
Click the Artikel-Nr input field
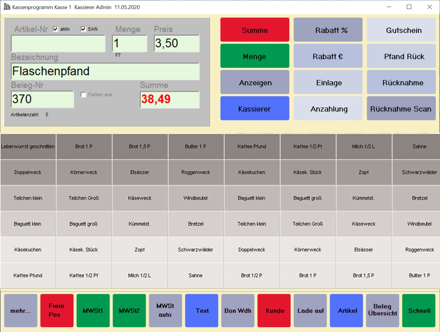click(x=58, y=44)
